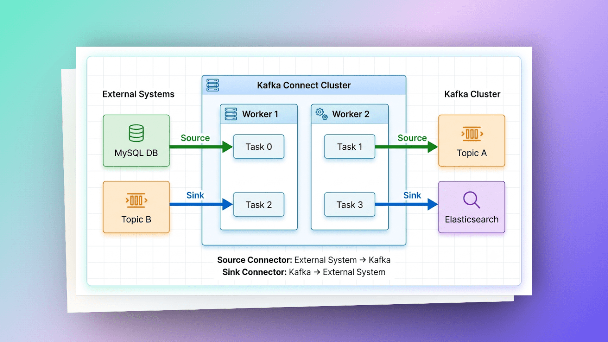Select the Task 2 box
This screenshot has height=342, width=608.
point(259,205)
